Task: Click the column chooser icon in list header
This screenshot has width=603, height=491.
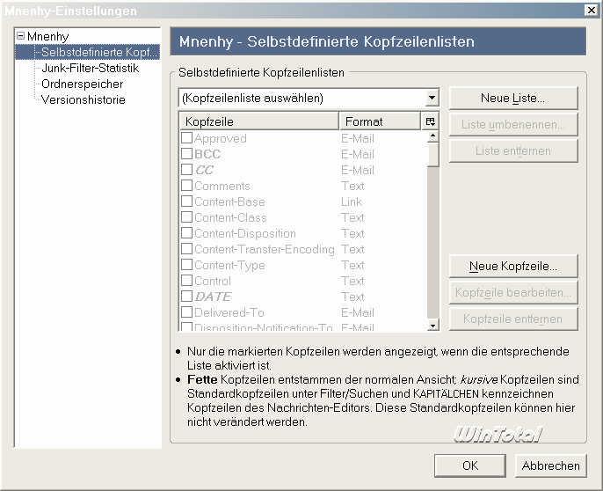Action: 431,121
